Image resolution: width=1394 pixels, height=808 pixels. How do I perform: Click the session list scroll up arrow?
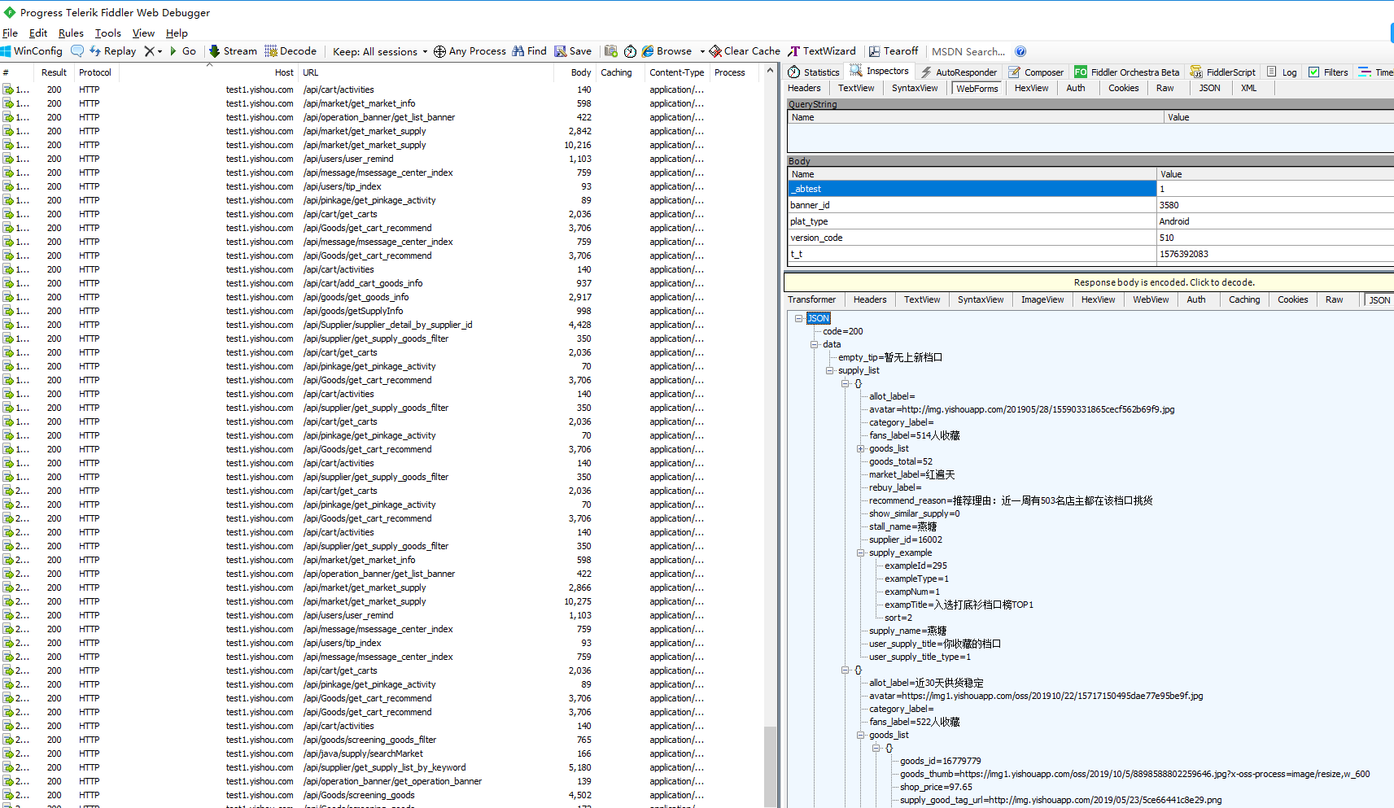(x=770, y=72)
